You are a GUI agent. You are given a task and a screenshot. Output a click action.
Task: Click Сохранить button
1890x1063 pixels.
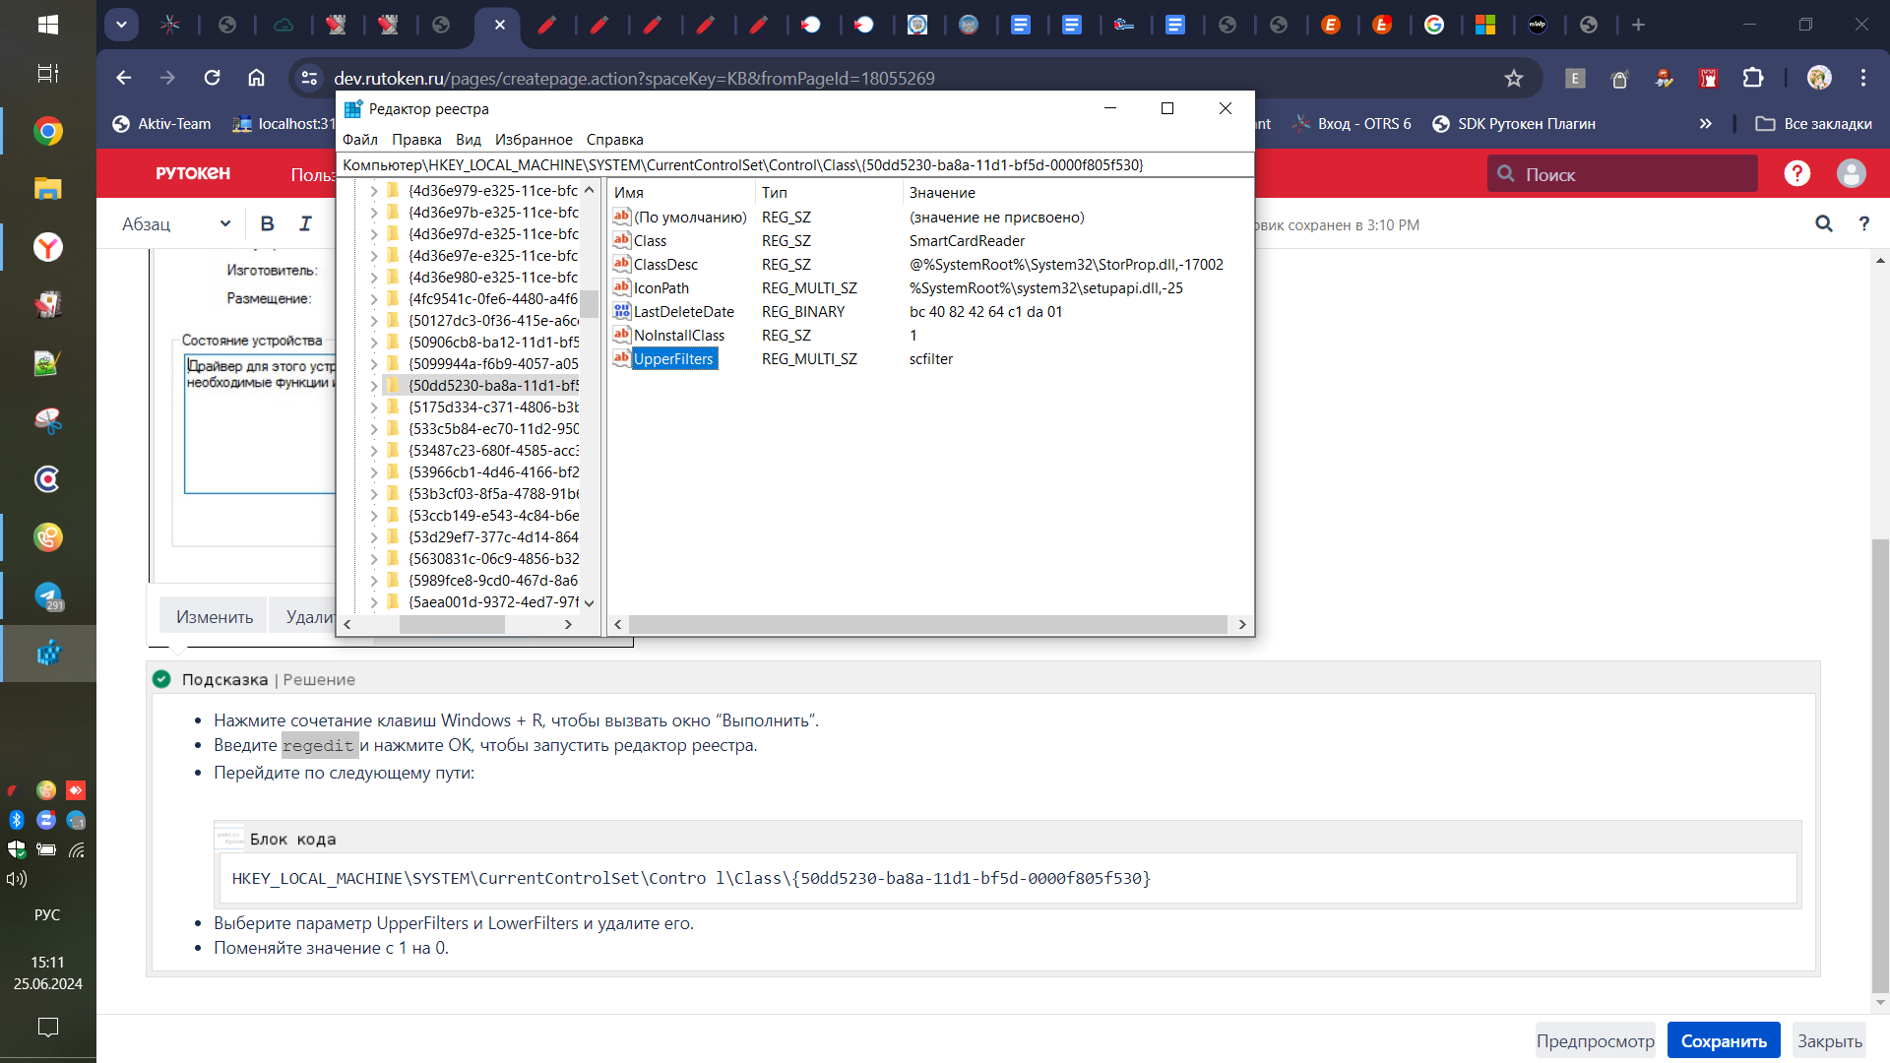tap(1724, 1040)
